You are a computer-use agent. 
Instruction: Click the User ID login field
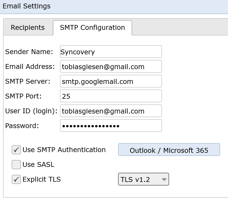coord(111,111)
